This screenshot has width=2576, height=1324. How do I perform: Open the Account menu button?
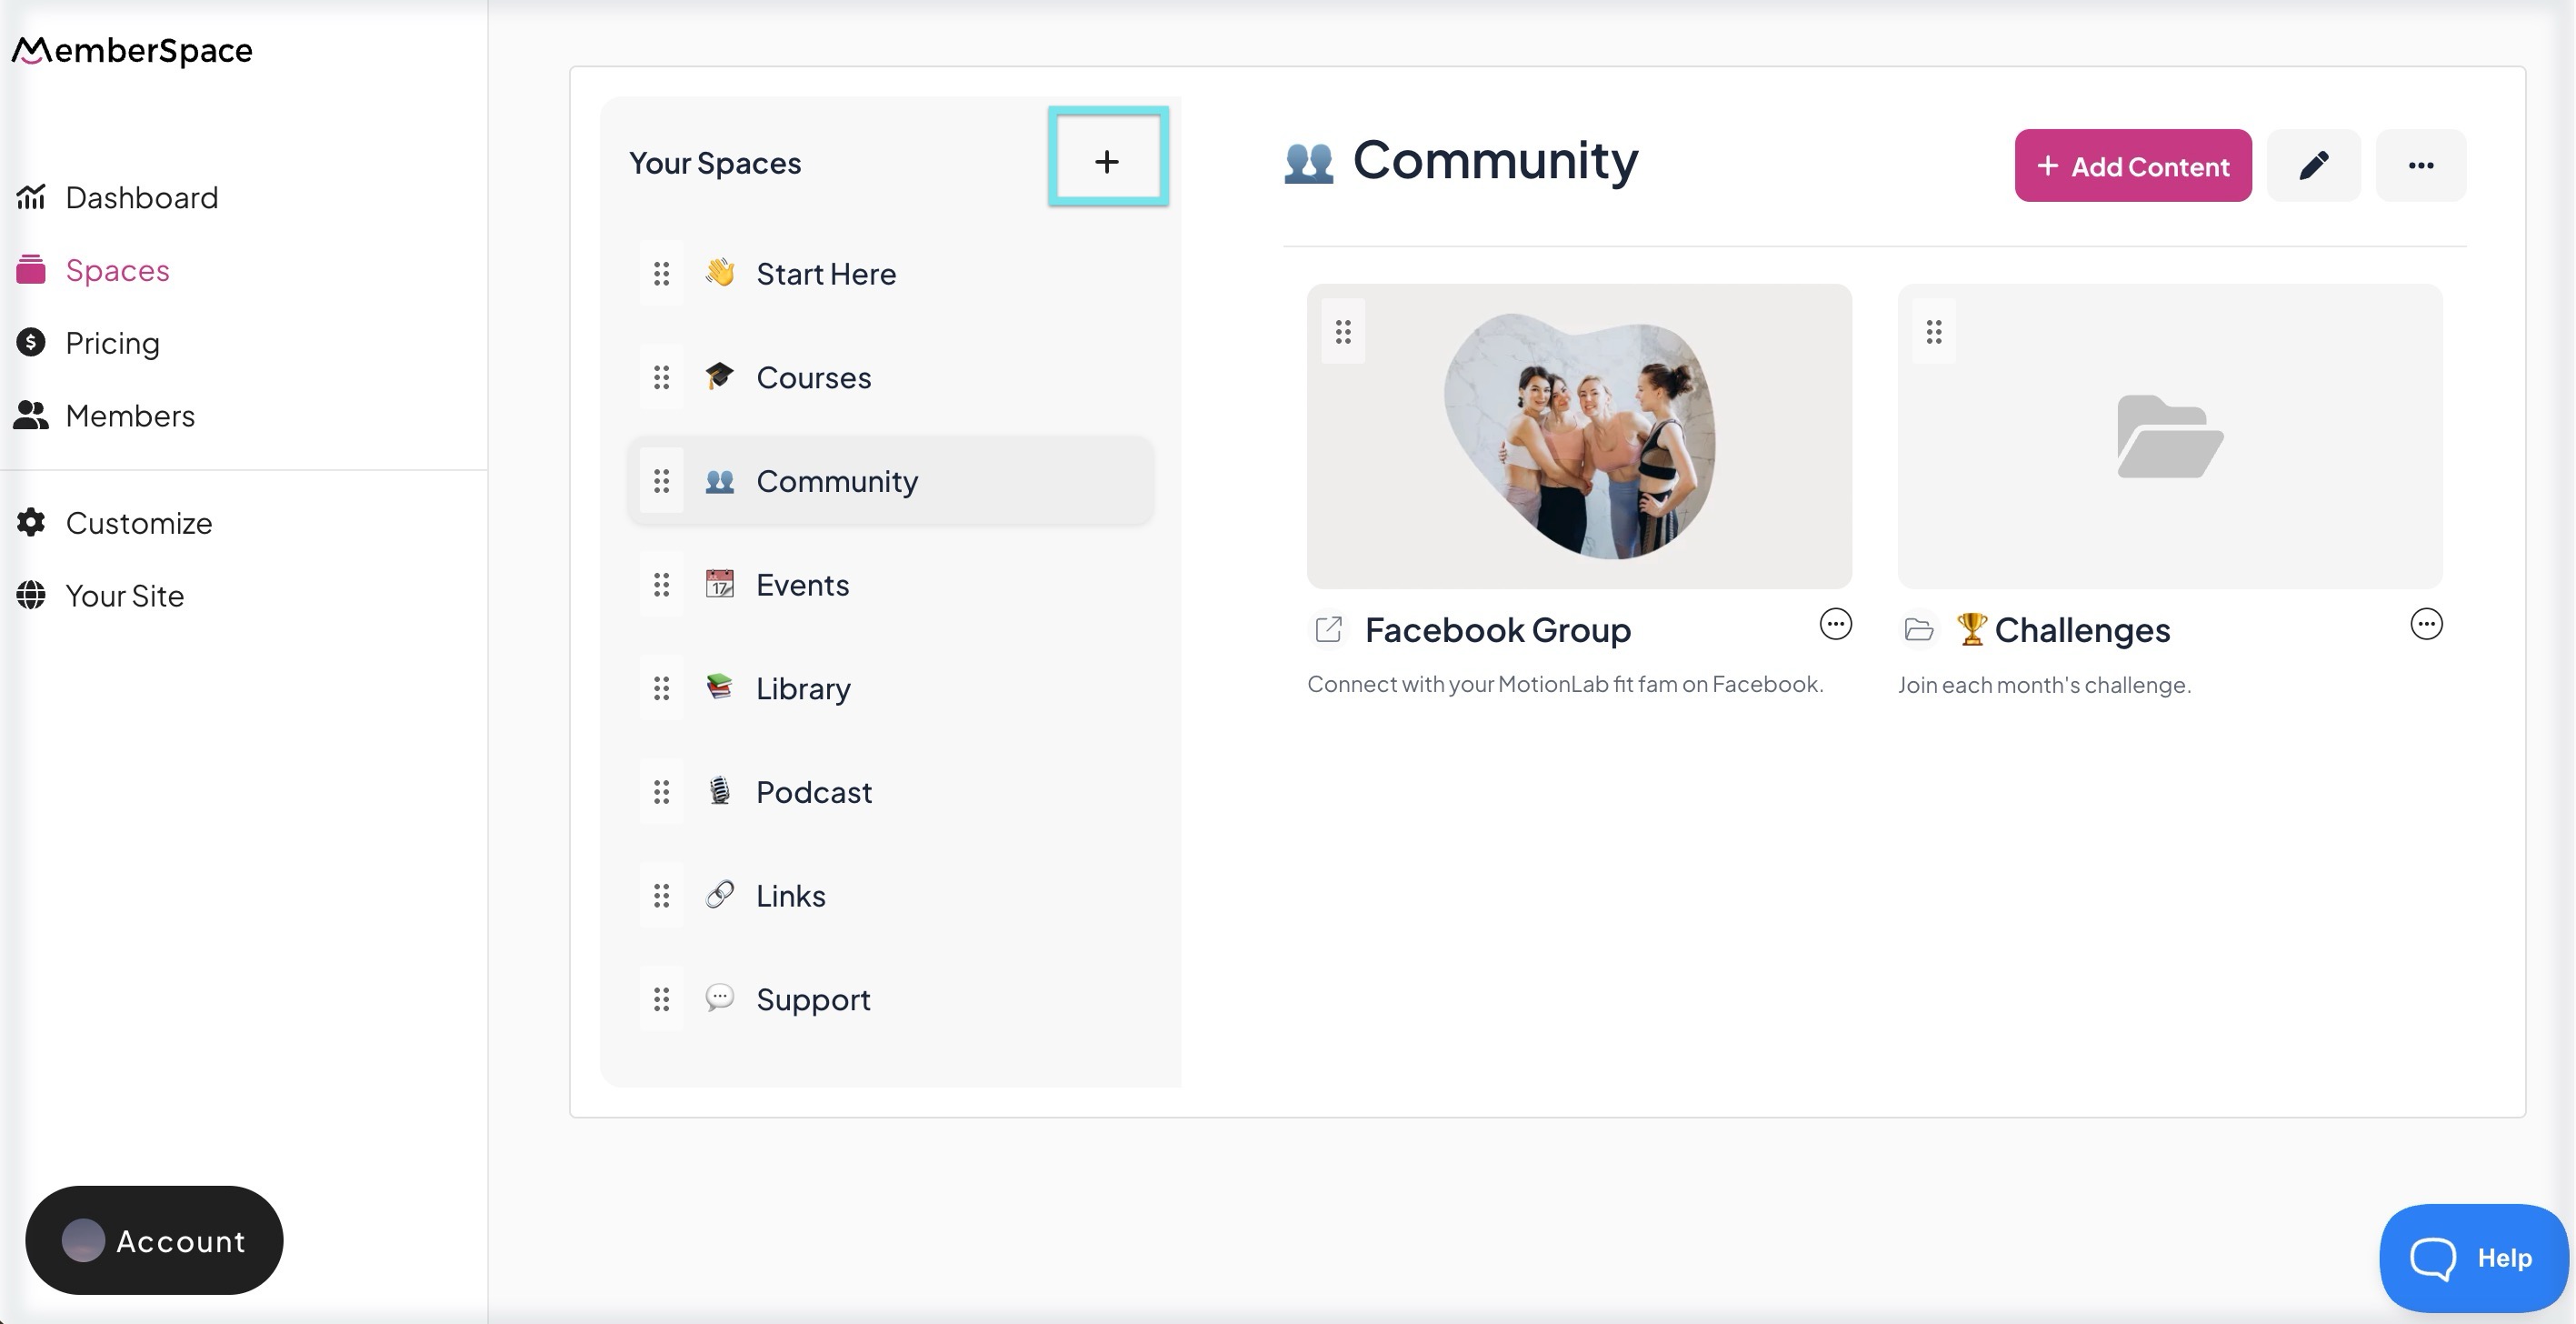tap(154, 1241)
